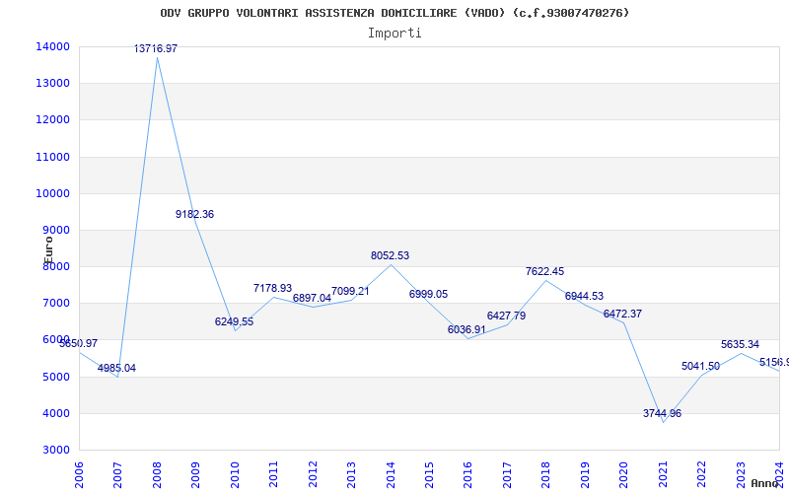Select the 2015 x-axis year label
Screen dimensions: 789x493
429,475
